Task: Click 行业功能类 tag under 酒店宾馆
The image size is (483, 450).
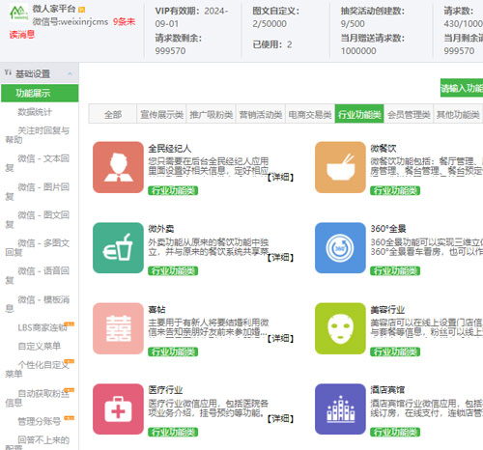Action: pyautogui.click(x=395, y=432)
